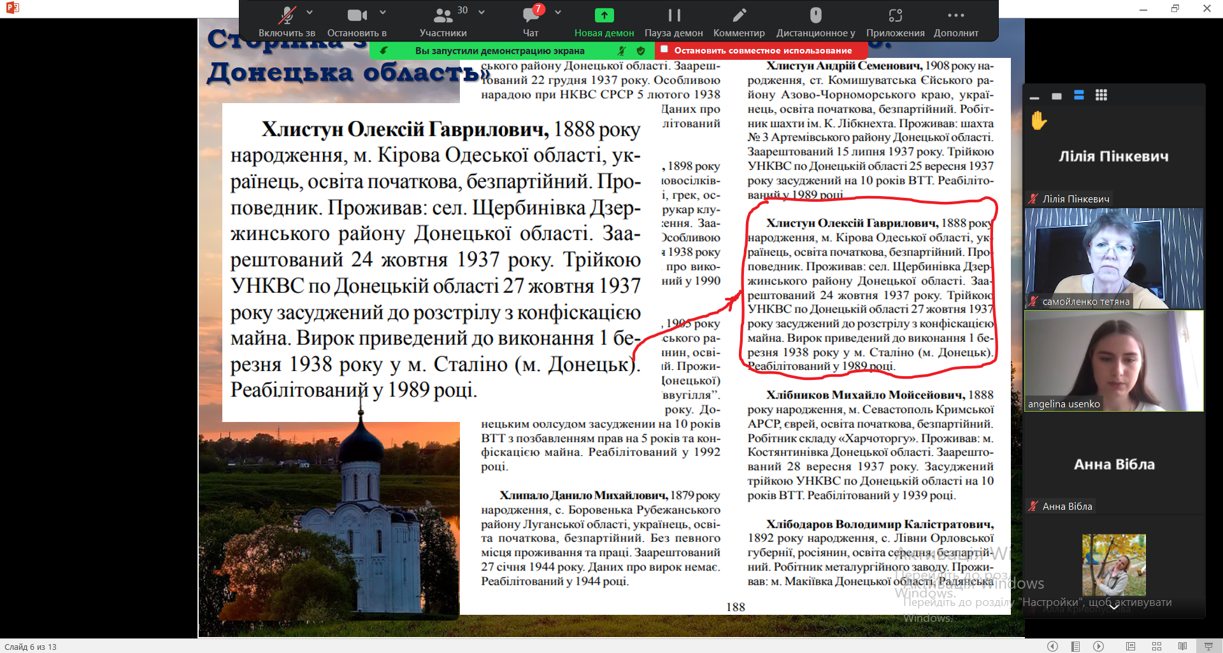The height and width of the screenshot is (653, 1223).
Task: Click the 'Слайд 6 из 13' slide counter
Action: (x=30, y=647)
